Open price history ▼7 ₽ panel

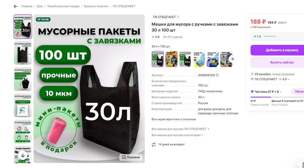click(x=277, y=37)
